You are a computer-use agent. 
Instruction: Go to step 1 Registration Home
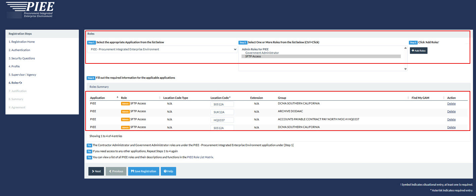(x=22, y=42)
